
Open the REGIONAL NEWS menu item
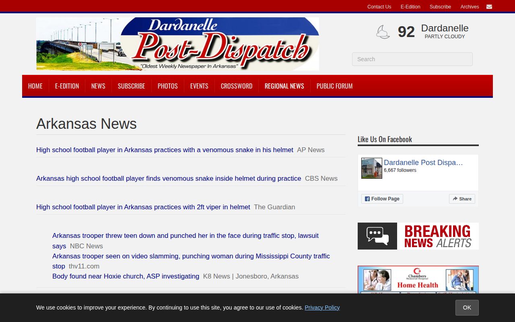pos(284,86)
